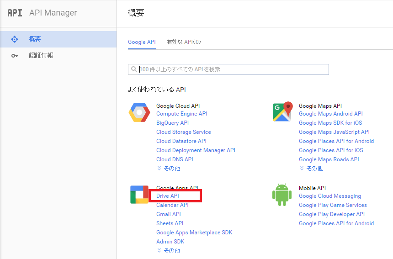The image size is (393, 259).
Task: Open Google Places API for Android under Mobile
Action: point(336,223)
